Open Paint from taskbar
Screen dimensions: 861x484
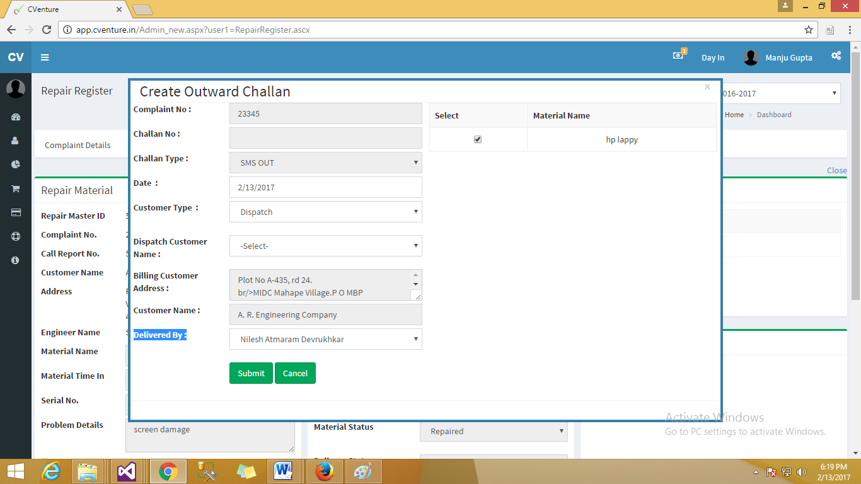click(363, 471)
